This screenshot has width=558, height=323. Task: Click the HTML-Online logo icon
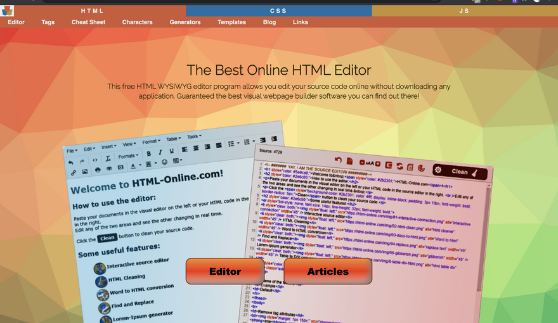click(x=7, y=11)
